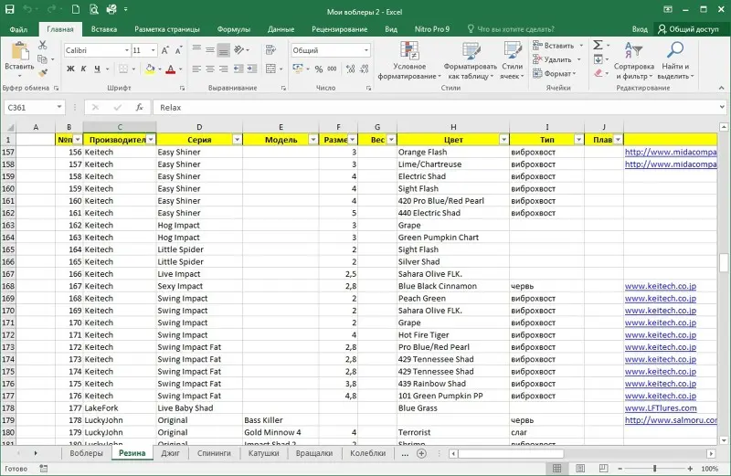731x476 pixels.
Task: Insert function fx icon
Action: click(x=139, y=107)
